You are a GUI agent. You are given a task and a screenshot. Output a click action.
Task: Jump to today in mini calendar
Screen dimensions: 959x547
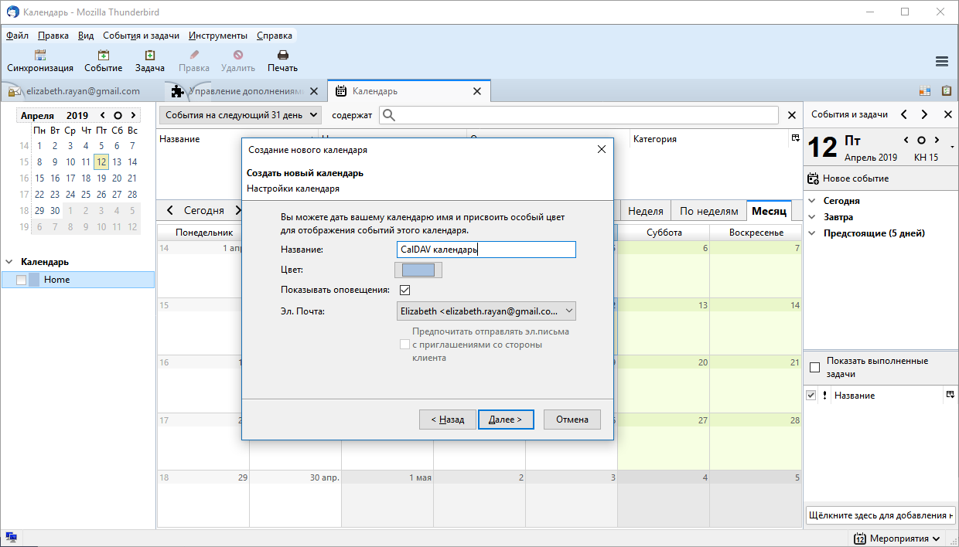[118, 115]
